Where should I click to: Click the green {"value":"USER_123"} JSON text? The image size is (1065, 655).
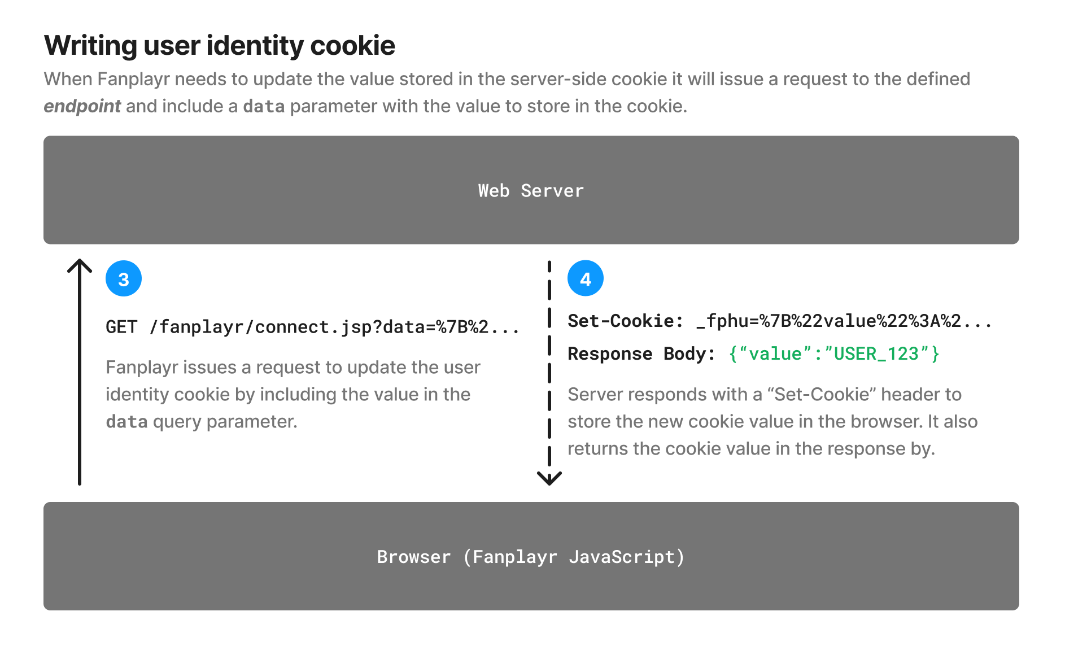pos(834,353)
